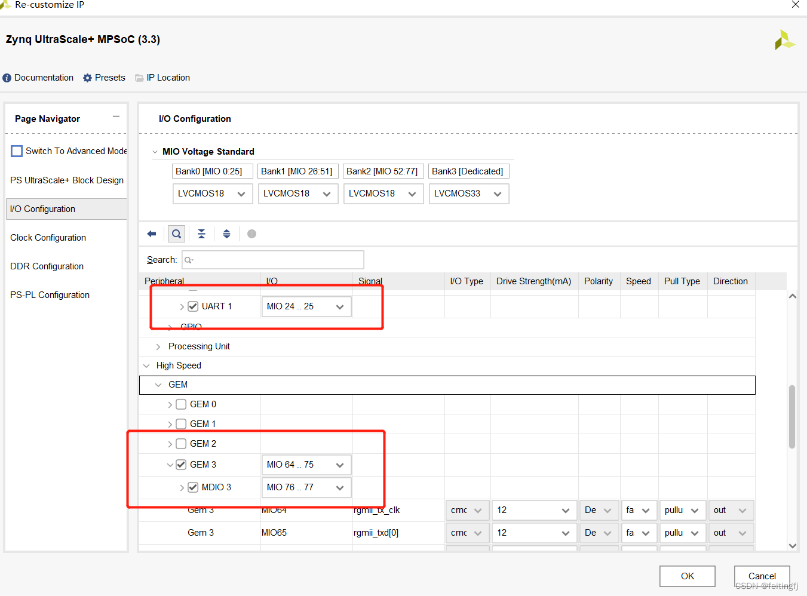Open Documentation info link
This screenshot has height=596, width=807.
[x=38, y=78]
